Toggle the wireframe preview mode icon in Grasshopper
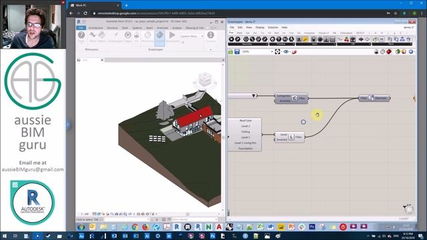Image resolution: width=427 pixels, height=240 pixels. [382, 52]
